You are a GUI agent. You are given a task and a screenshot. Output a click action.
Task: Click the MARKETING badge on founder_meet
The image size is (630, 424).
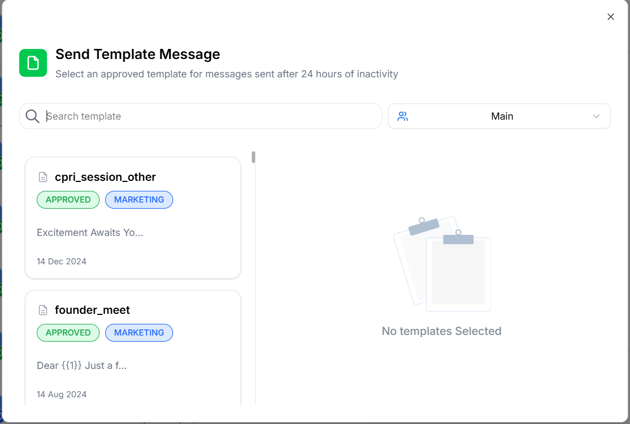tap(139, 332)
